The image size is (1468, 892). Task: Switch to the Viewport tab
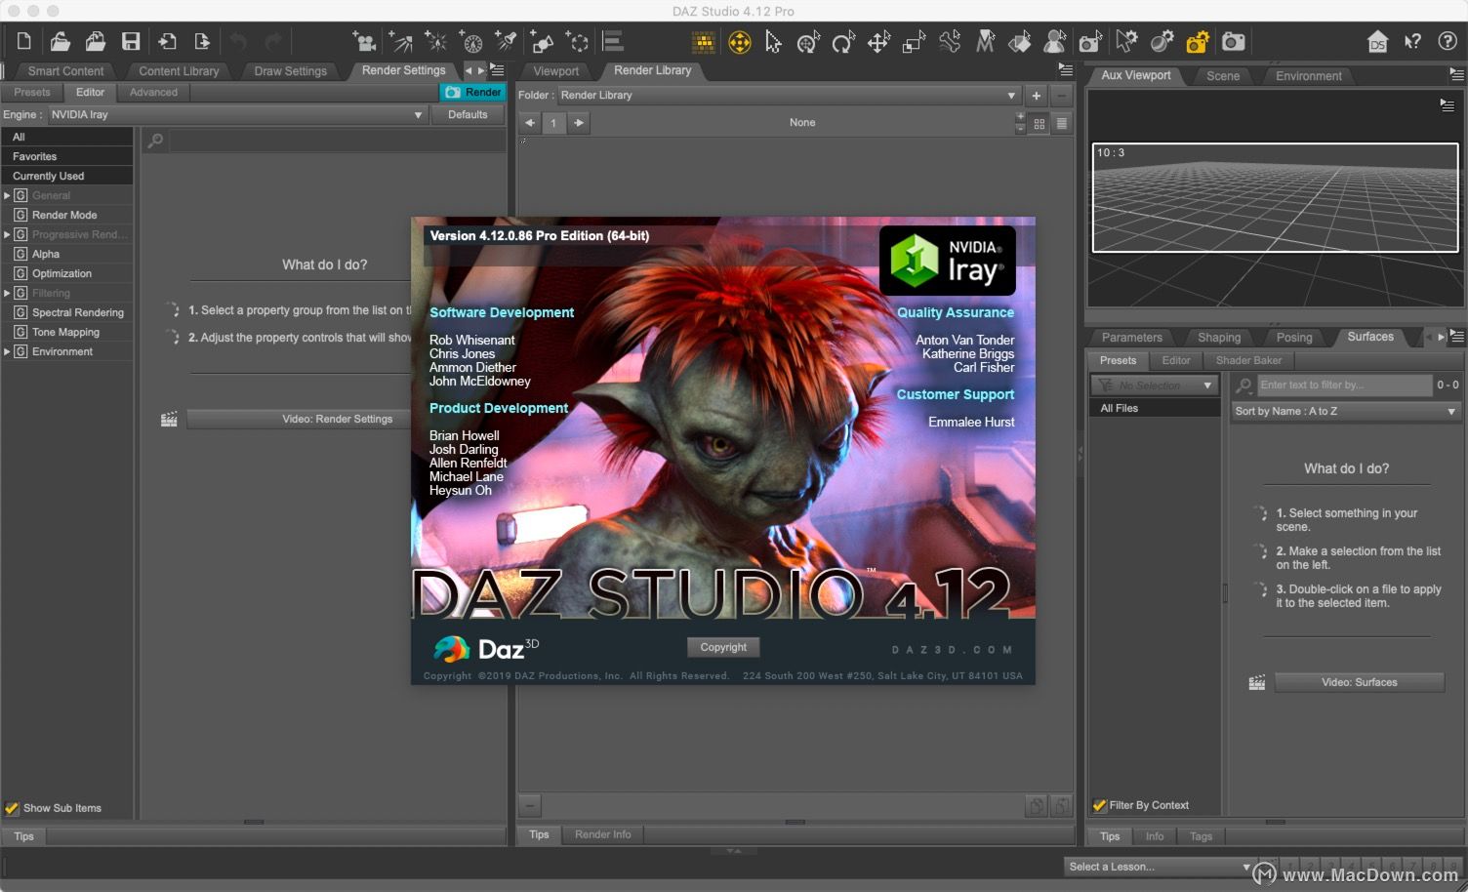click(555, 71)
